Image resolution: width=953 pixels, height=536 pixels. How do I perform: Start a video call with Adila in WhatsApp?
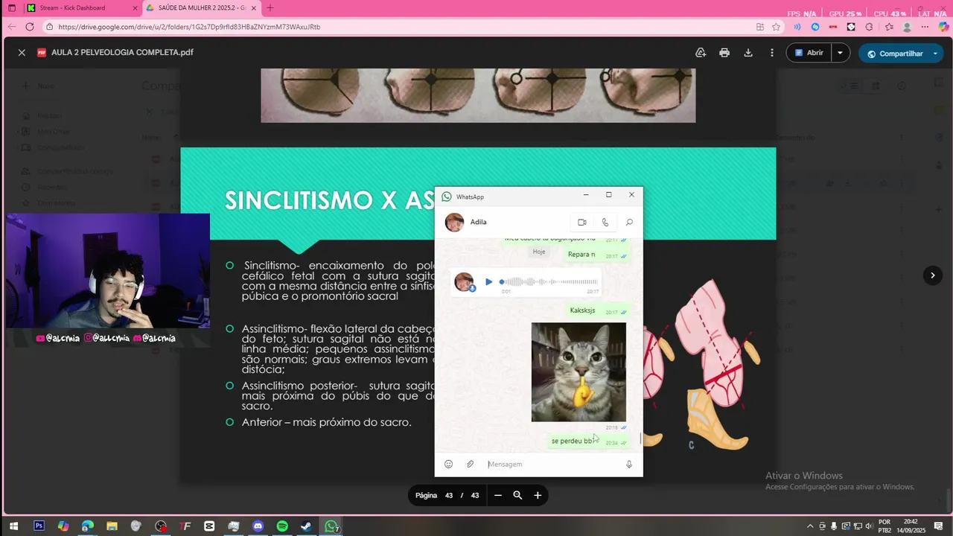coord(582,222)
